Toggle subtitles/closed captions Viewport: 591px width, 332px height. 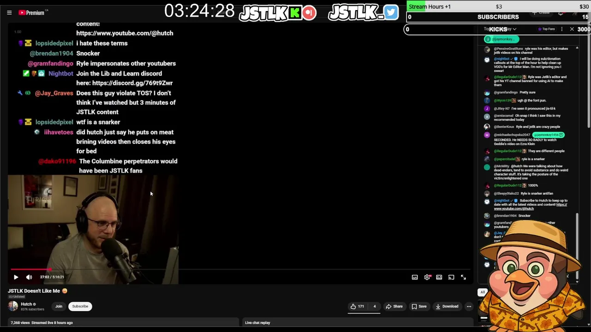tap(415, 277)
